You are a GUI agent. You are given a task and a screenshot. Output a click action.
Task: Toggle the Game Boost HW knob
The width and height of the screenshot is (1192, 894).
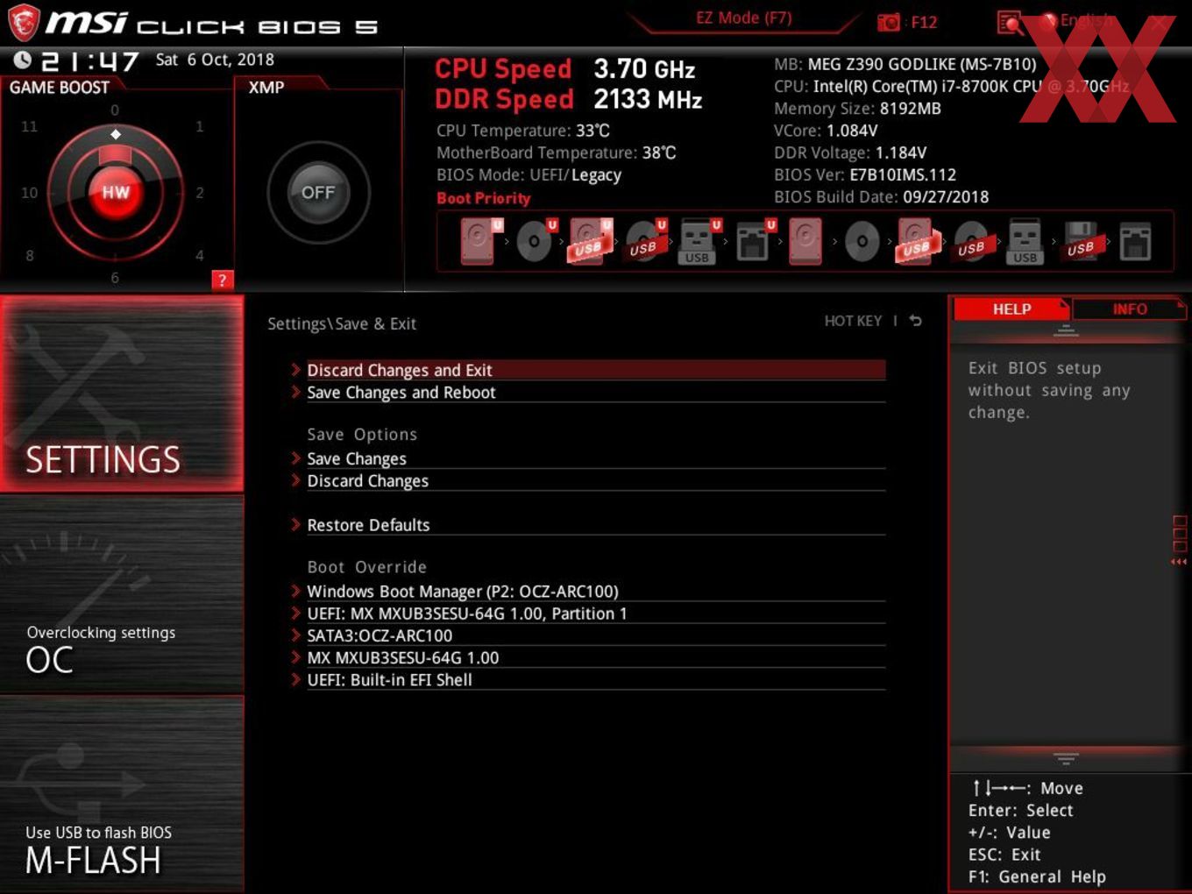115,193
